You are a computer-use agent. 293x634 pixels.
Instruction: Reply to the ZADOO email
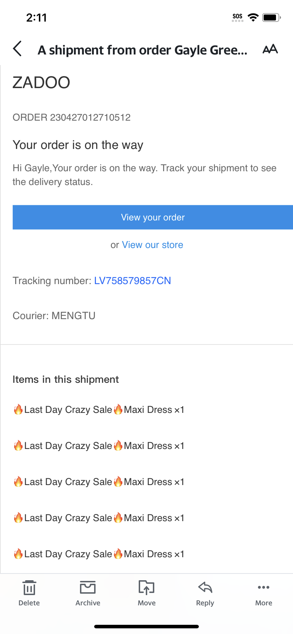[205, 593]
